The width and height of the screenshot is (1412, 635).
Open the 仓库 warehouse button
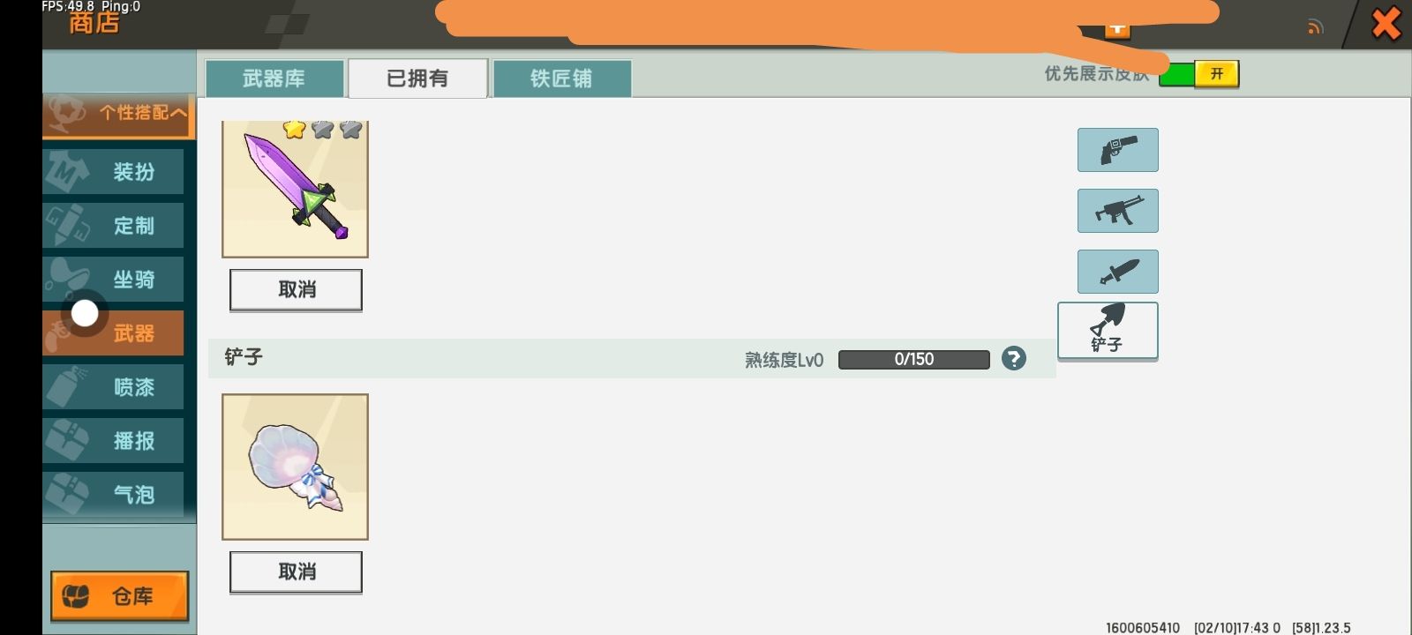coord(119,596)
